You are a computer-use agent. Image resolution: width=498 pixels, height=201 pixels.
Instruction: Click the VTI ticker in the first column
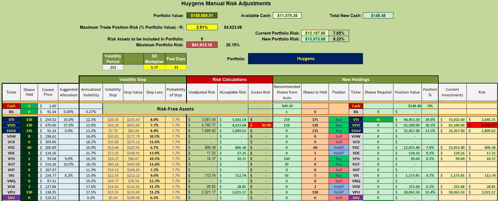click(11, 119)
